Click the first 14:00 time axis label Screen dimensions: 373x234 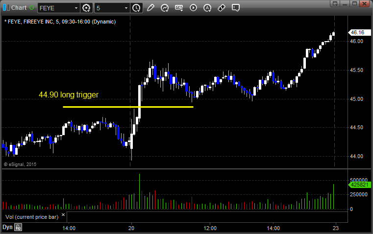coord(69,228)
